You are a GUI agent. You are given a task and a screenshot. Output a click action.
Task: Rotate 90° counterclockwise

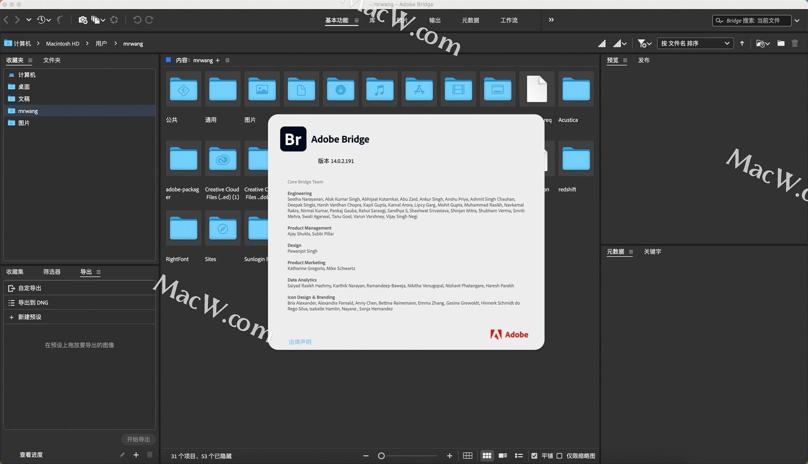click(137, 20)
